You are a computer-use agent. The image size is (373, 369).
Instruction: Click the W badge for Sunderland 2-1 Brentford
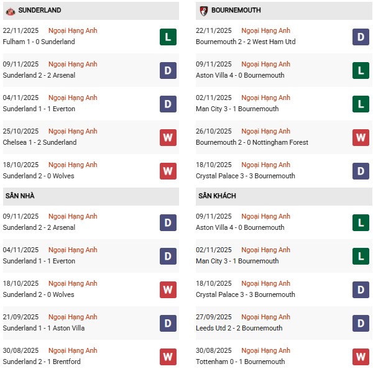coord(168,357)
